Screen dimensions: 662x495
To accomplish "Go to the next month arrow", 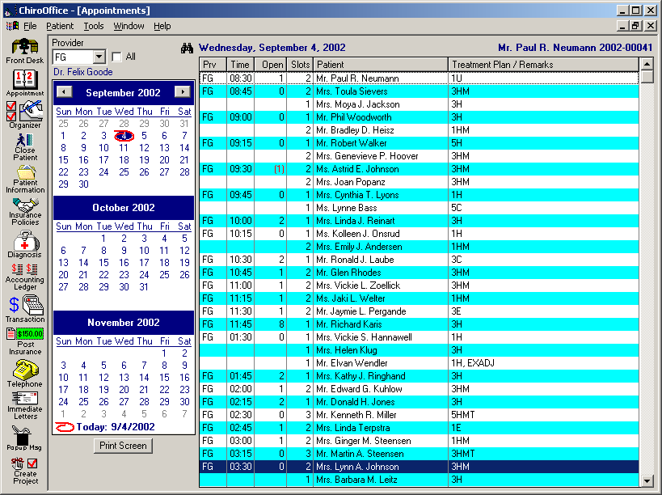I will 183,91.
